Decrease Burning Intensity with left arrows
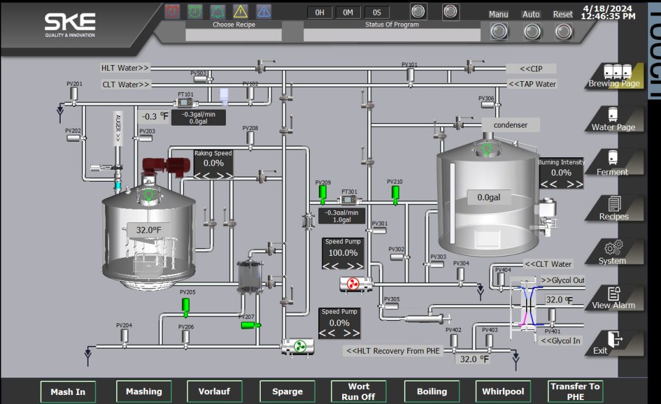661x404 pixels. click(548, 184)
